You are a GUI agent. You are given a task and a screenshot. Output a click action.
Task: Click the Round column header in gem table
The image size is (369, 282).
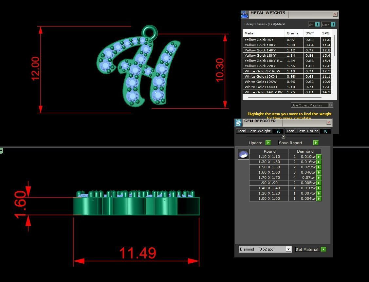(x=269, y=151)
